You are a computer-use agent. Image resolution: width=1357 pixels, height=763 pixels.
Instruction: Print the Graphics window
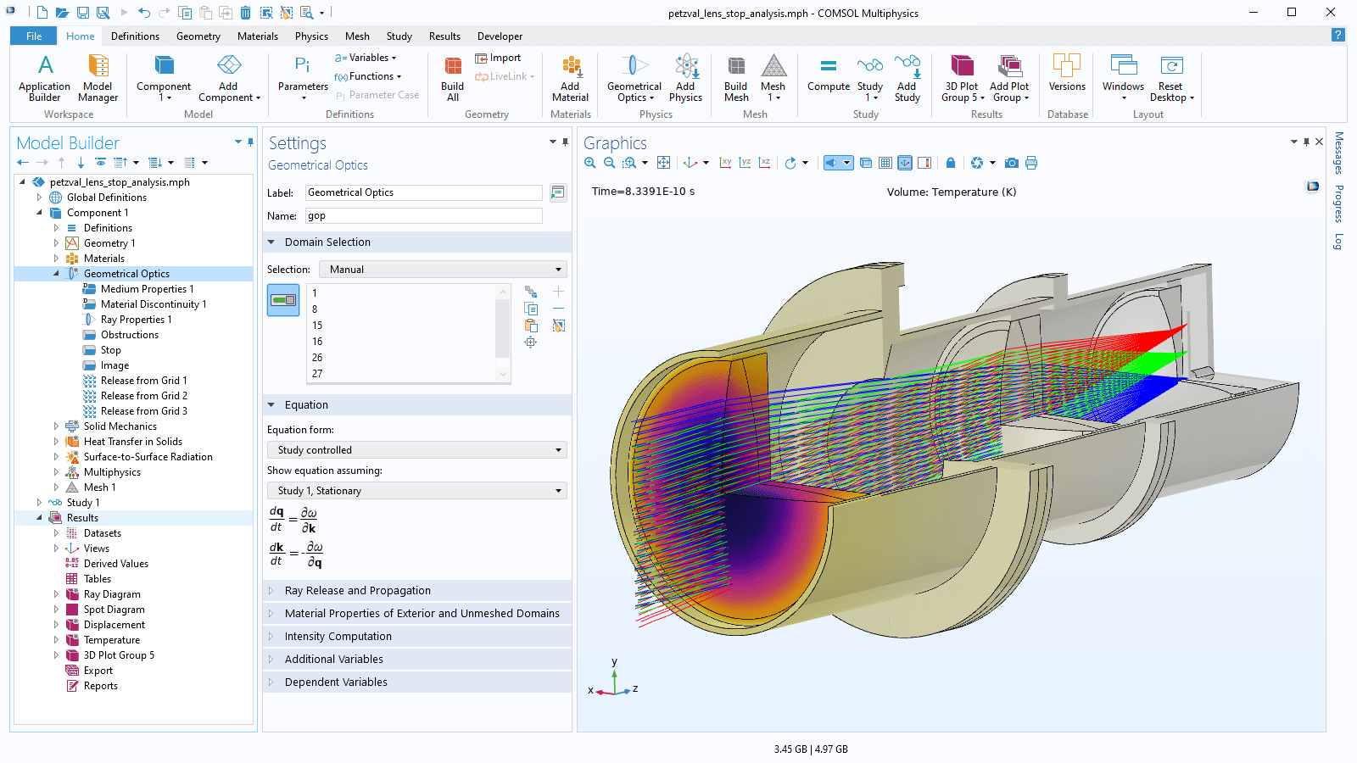tap(1031, 163)
